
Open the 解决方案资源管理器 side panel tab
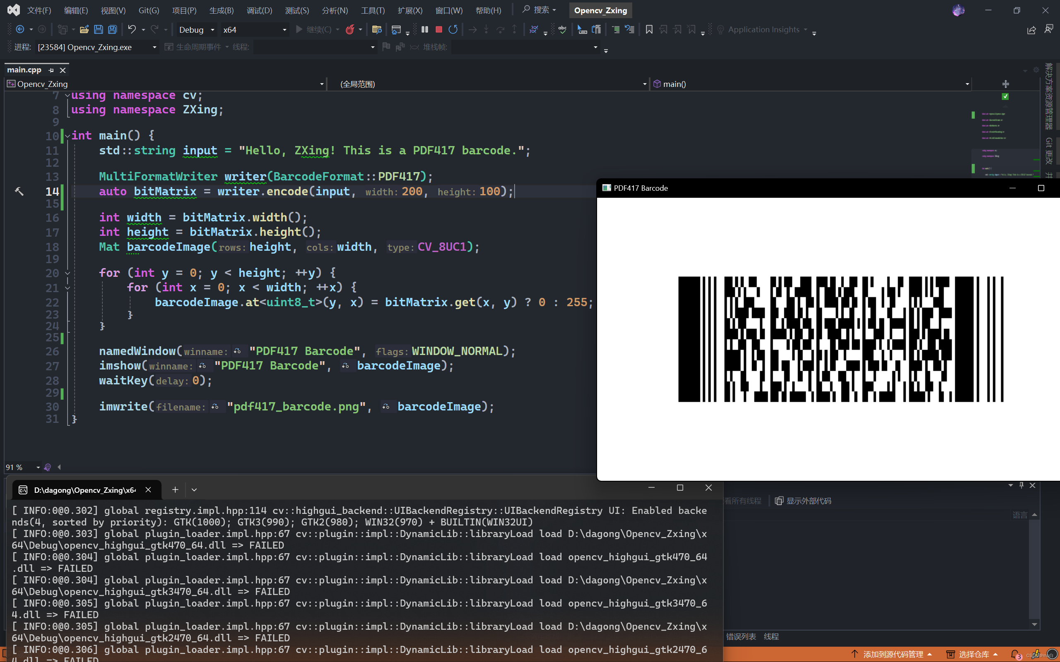coord(1048,96)
